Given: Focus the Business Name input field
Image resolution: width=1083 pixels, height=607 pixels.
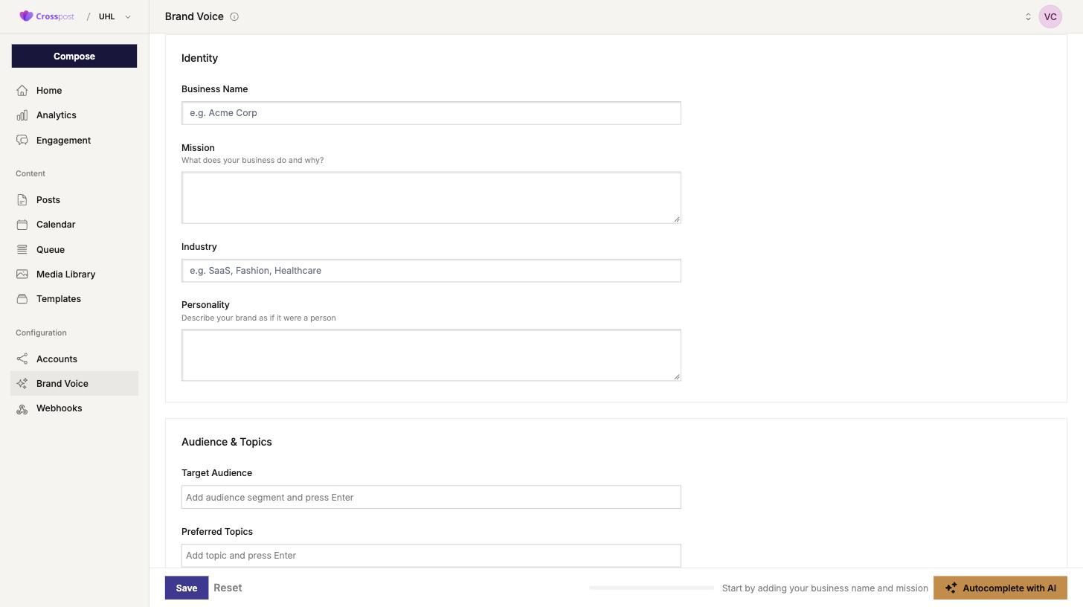Looking at the screenshot, I should click(x=431, y=113).
